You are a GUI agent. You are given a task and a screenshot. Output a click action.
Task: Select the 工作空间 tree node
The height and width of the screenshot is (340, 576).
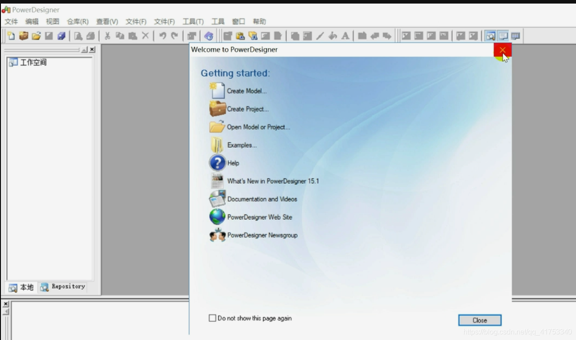tap(28, 62)
